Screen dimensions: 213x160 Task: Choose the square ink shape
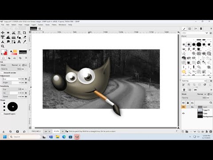pos(4,107)
